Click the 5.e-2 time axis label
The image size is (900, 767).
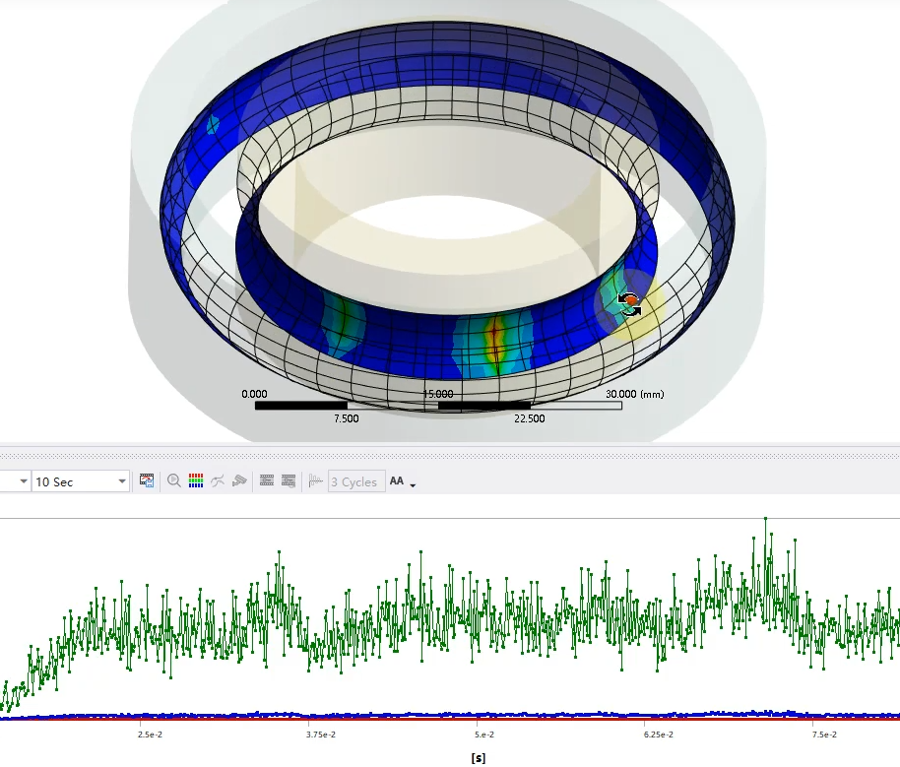[x=484, y=735]
